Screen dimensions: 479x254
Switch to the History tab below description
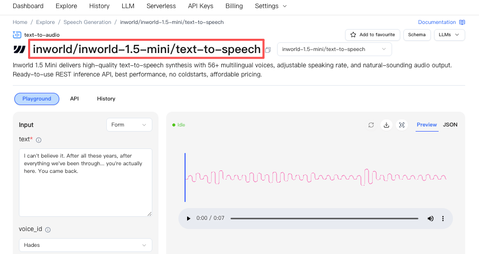(106, 99)
